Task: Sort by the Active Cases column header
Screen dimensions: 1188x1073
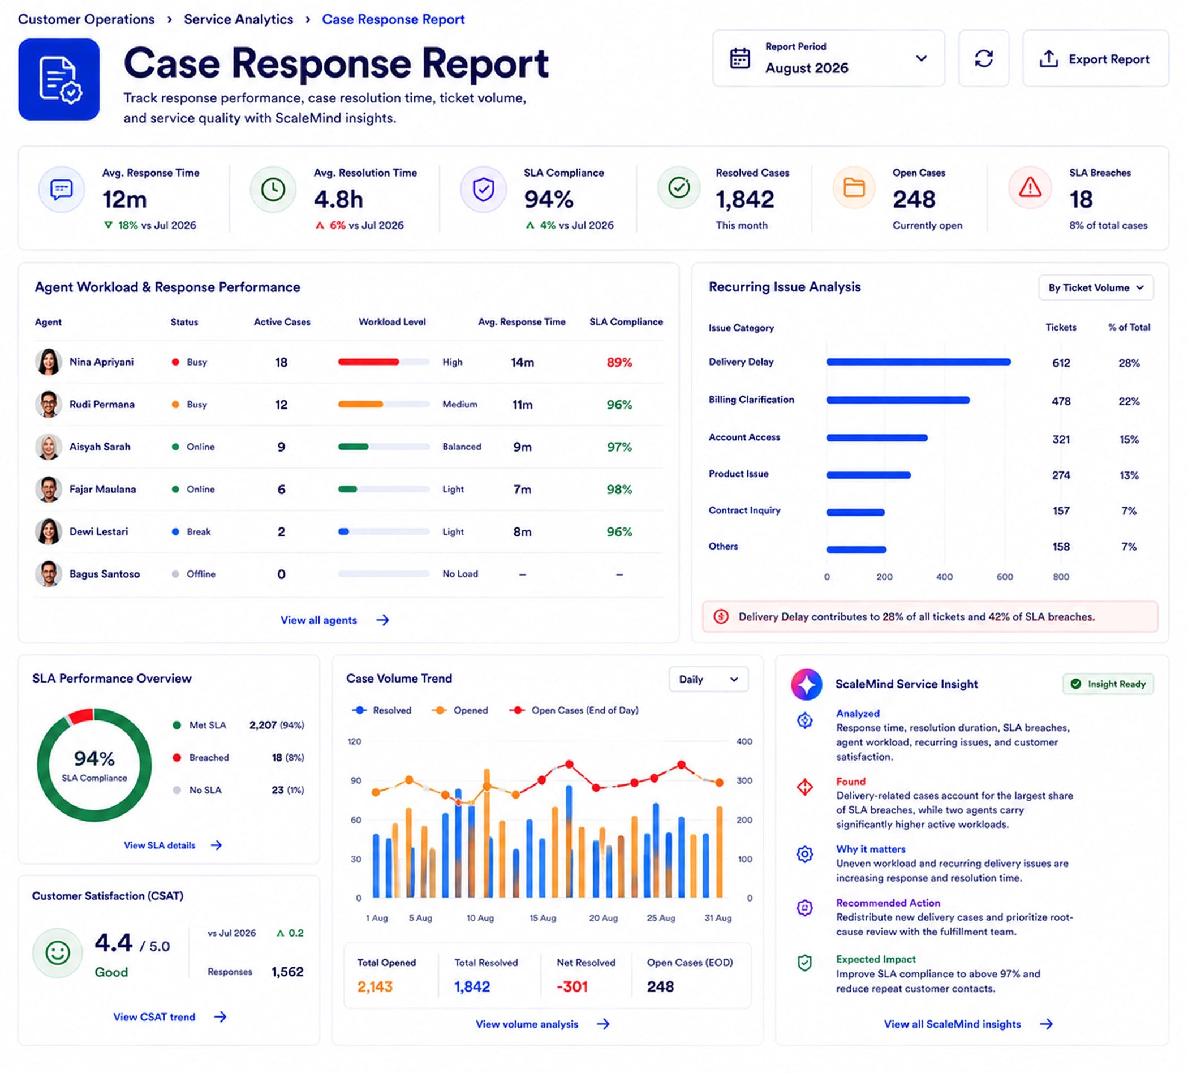Action: (x=282, y=322)
